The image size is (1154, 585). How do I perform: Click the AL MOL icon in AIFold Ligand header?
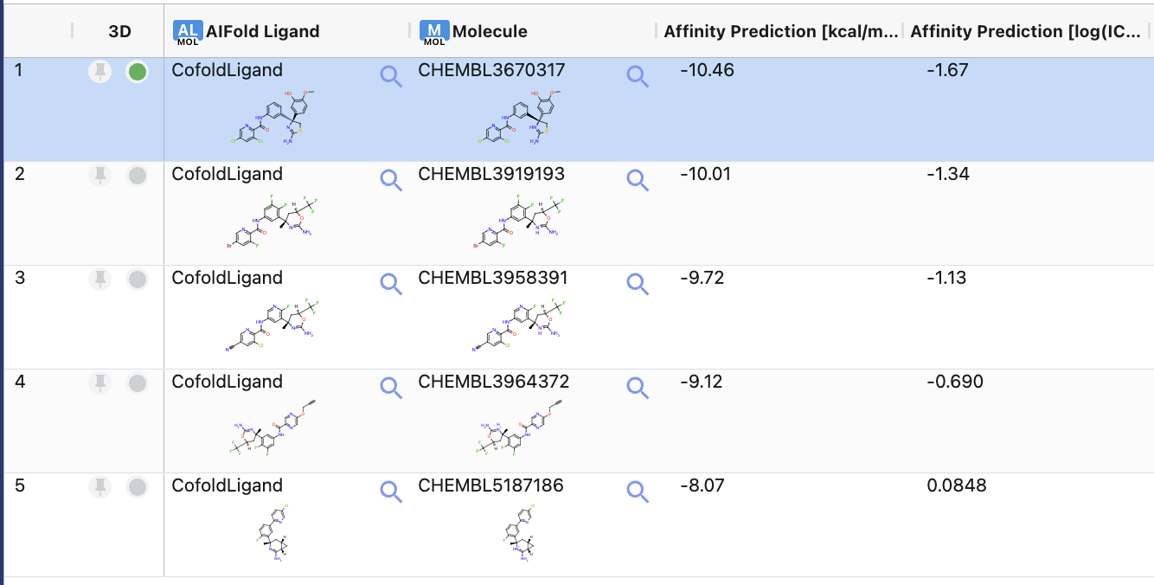click(187, 31)
